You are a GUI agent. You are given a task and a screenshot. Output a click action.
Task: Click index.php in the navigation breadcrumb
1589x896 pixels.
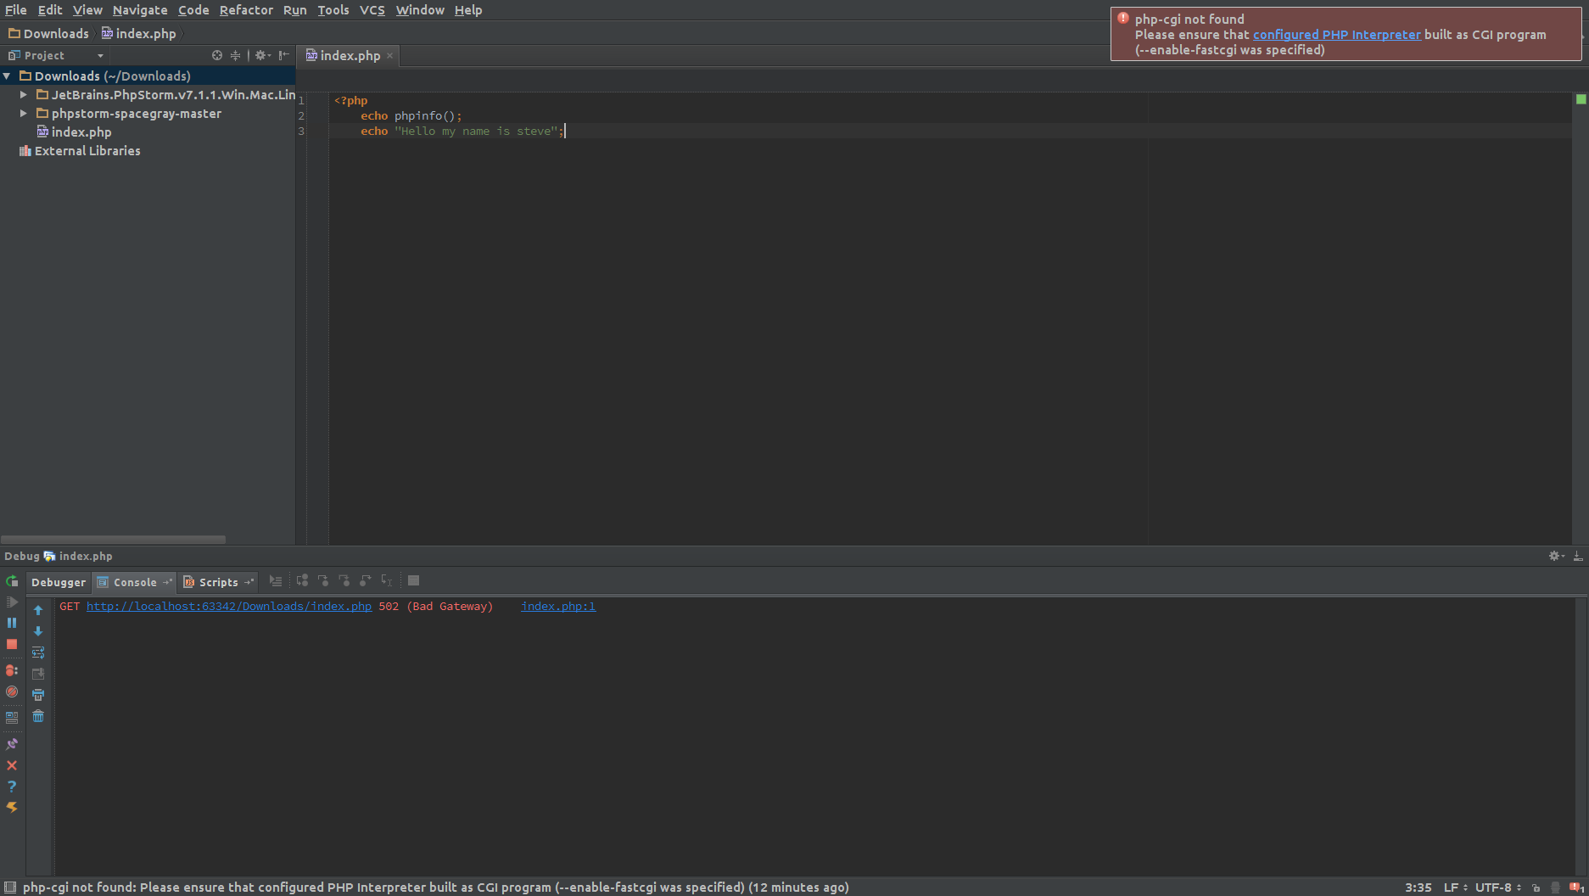[138, 34]
